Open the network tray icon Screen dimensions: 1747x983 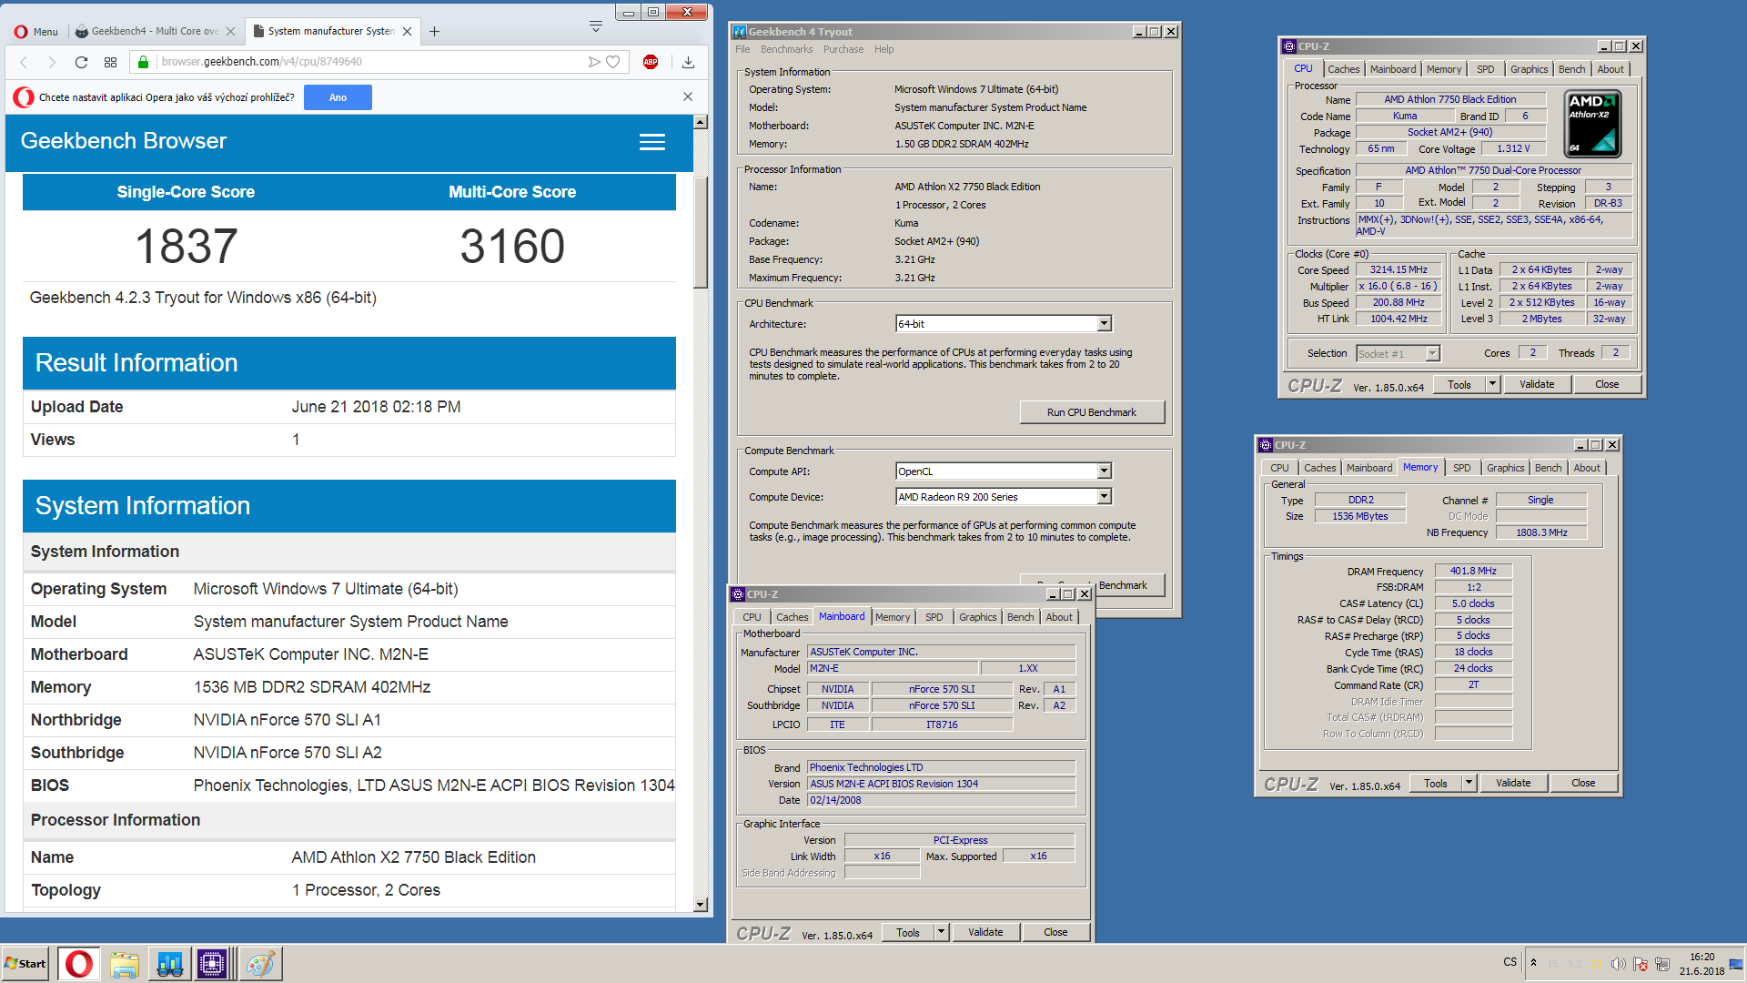pos(1662,964)
